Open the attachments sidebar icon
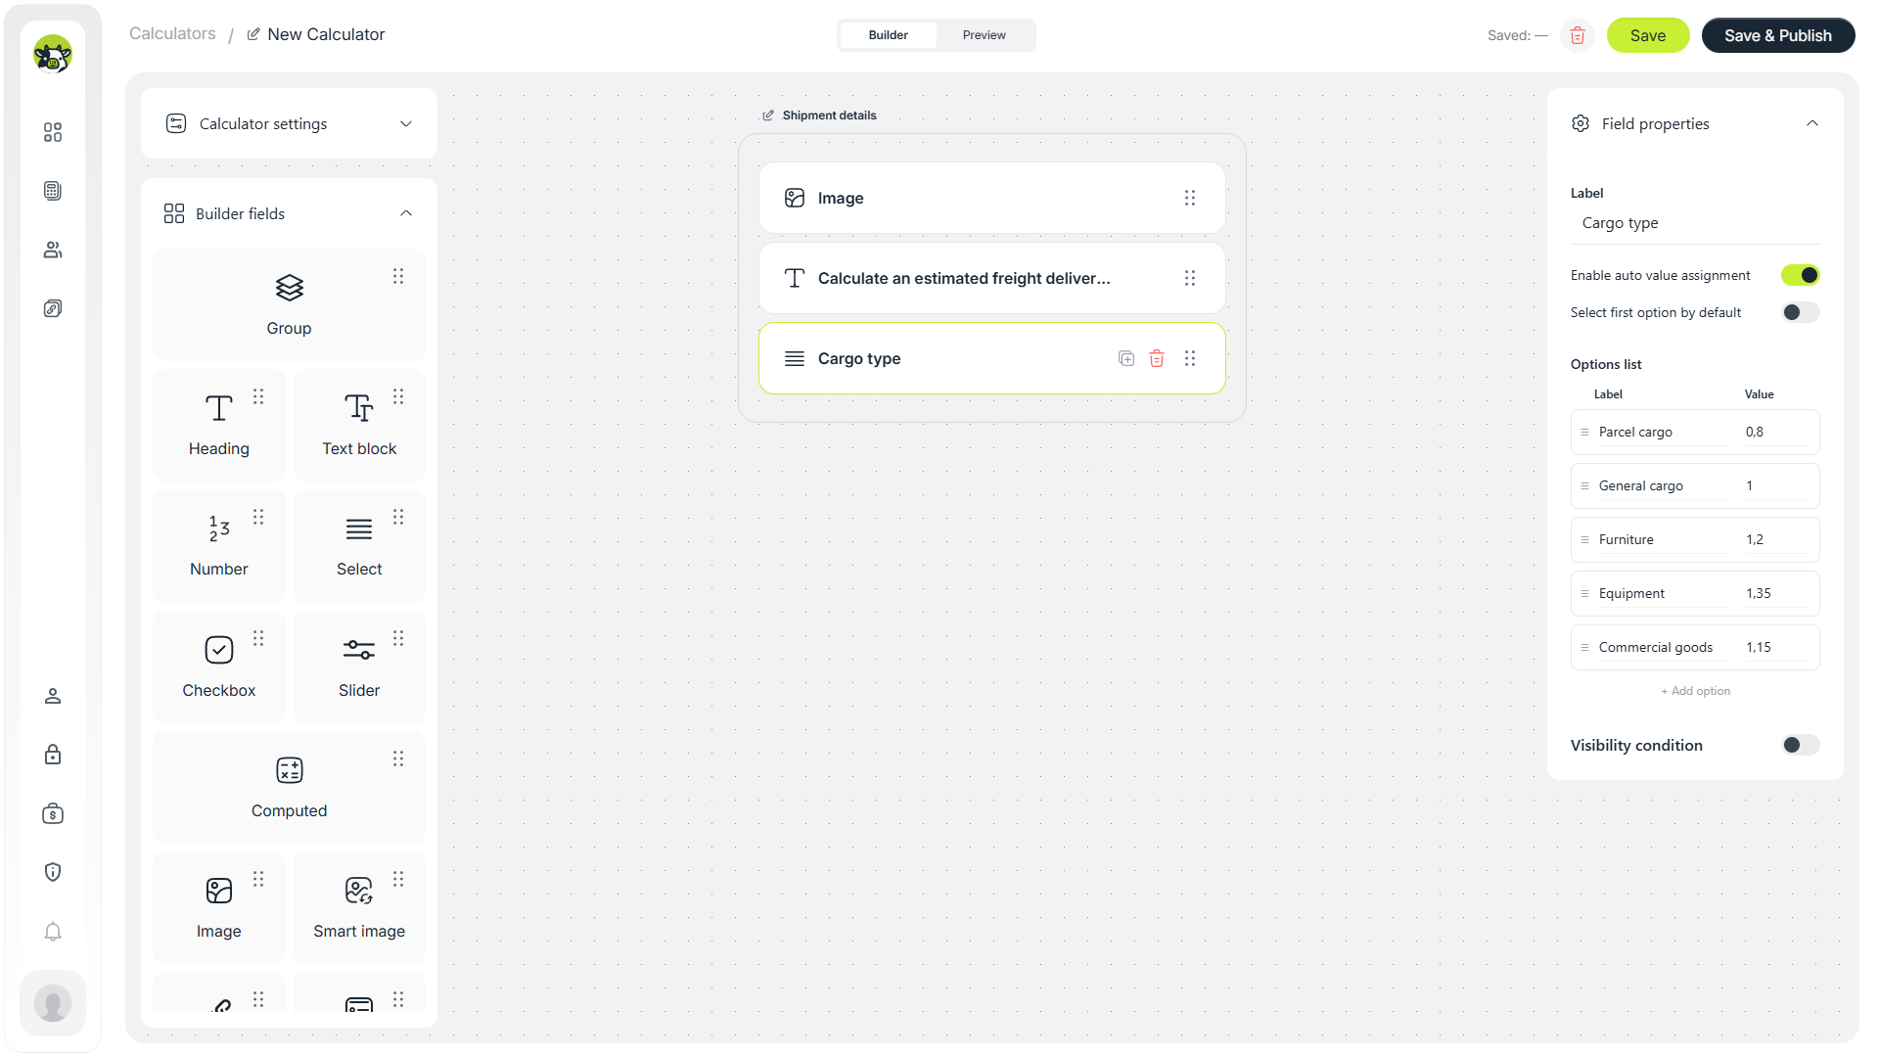Image resolution: width=1879 pixels, height=1057 pixels. (x=53, y=308)
